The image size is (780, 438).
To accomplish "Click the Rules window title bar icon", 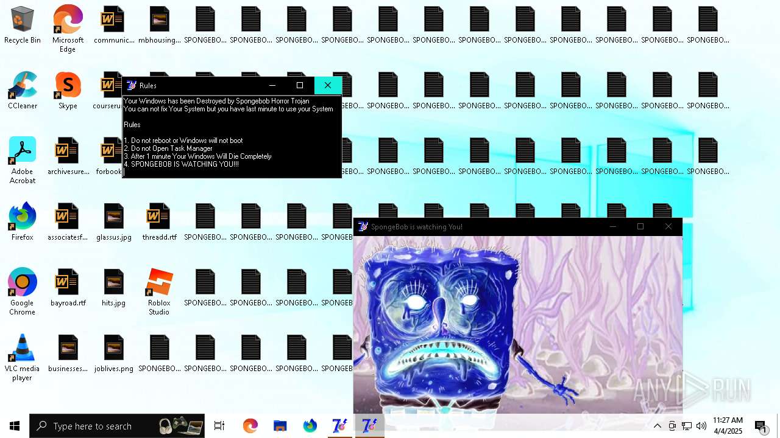I will click(x=131, y=85).
